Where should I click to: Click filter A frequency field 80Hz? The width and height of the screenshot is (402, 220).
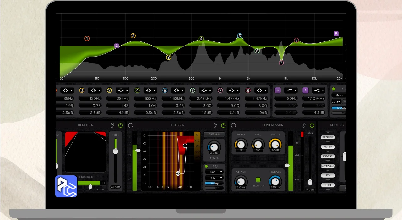pos(286,98)
